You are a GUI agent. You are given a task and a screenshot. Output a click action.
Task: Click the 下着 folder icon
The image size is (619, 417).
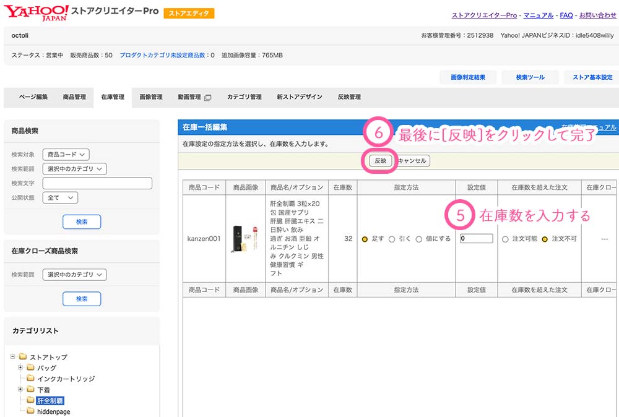[30, 390]
